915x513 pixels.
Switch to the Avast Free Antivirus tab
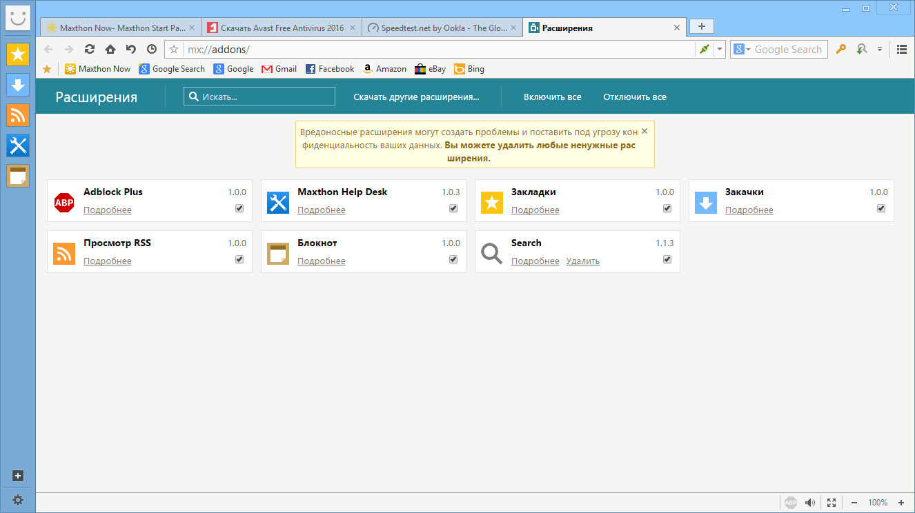click(282, 28)
